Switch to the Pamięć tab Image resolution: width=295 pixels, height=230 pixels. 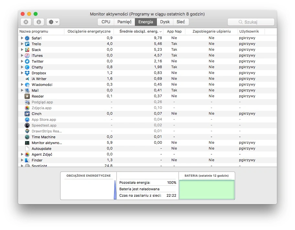point(125,22)
